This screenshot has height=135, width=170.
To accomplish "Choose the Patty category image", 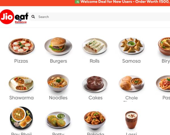I will coord(58,120).
